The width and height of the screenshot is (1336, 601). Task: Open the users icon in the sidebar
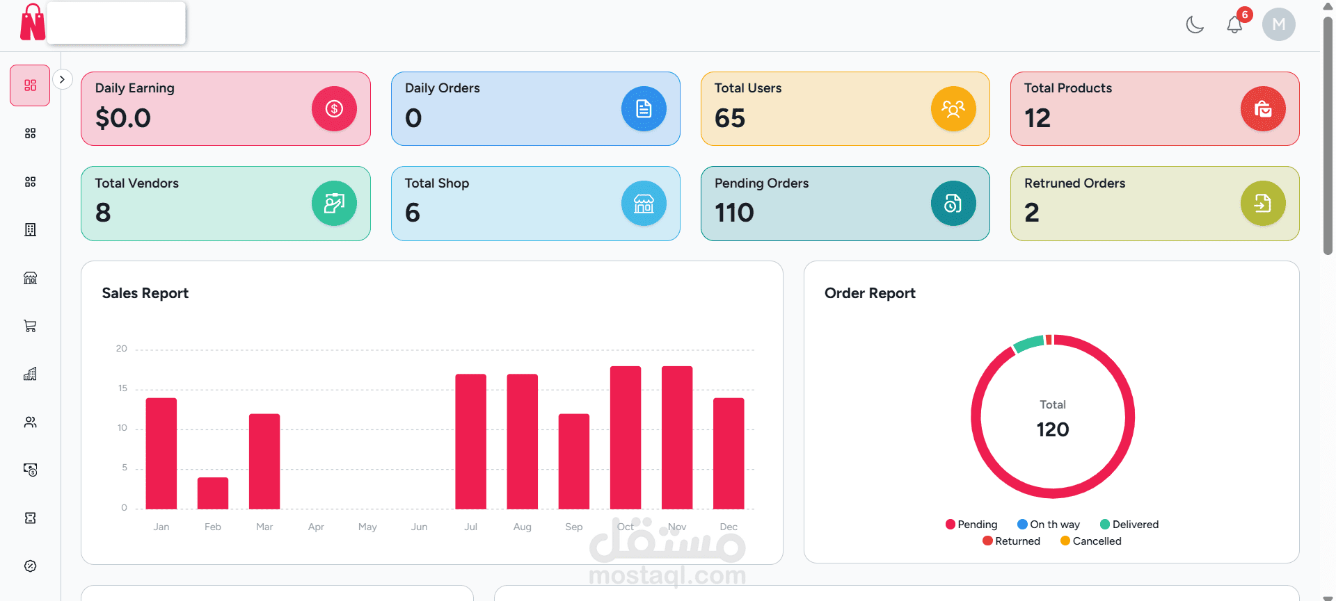pos(30,422)
